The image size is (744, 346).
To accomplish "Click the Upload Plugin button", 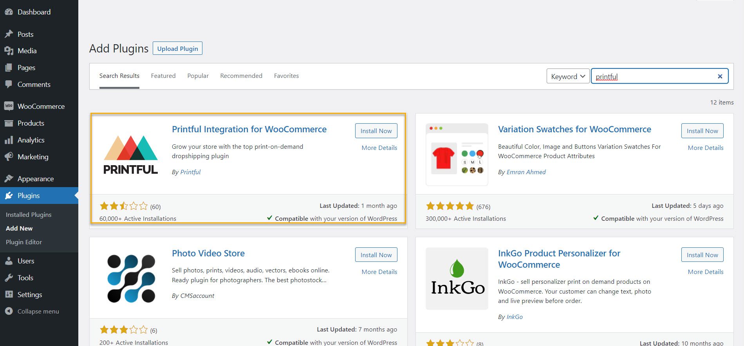I will point(177,49).
